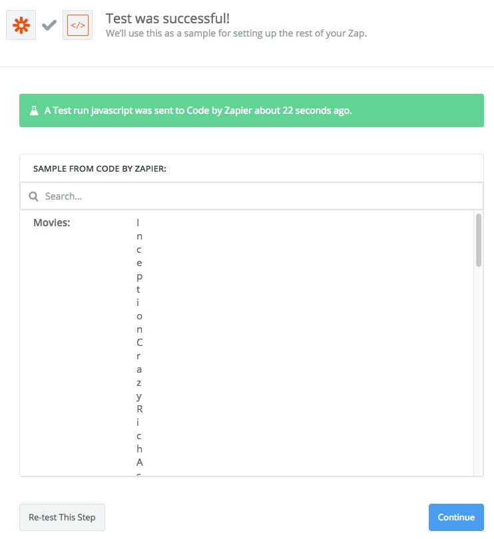Click the orange Zapier asterisk icon
Viewport: 494px width, 539px height.
pyautogui.click(x=21, y=25)
